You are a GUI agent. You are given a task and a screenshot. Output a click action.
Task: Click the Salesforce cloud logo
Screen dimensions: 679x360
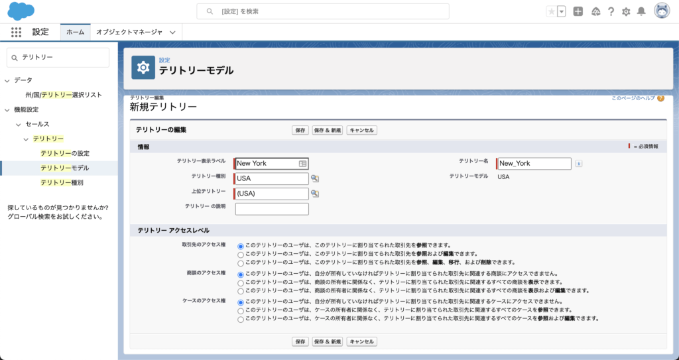pyautogui.click(x=21, y=11)
